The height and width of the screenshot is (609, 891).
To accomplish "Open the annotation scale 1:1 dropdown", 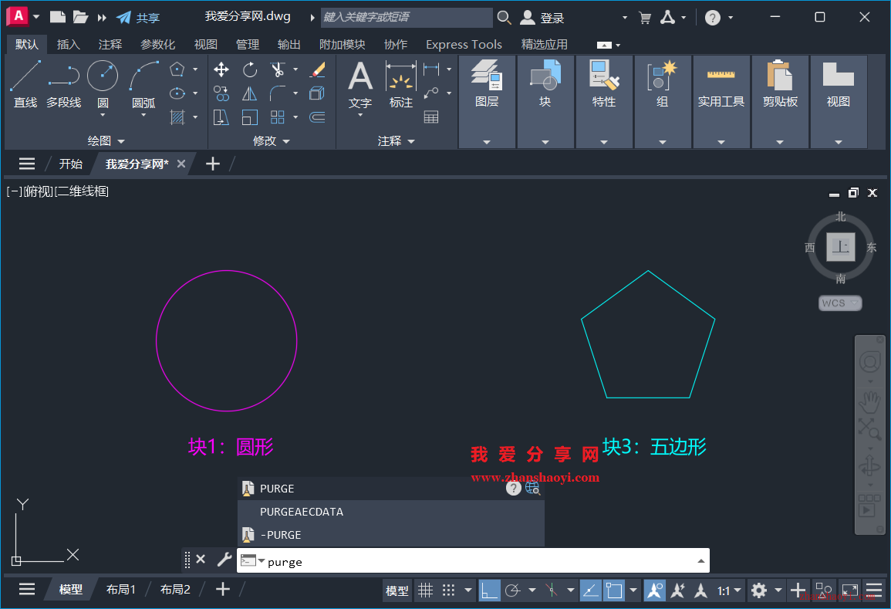I will coord(730,590).
